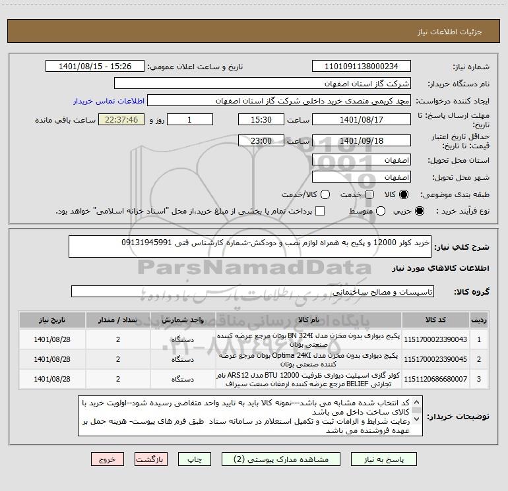Click the پاسخ به نیاز button
The image size is (508, 491).
click(x=383, y=459)
